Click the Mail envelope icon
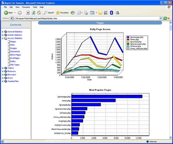 point(79,13)
